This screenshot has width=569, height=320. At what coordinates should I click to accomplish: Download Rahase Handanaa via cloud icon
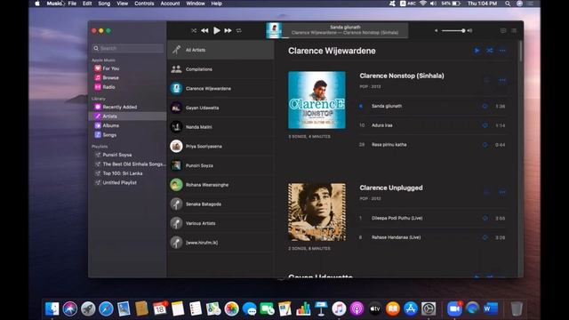(485, 237)
